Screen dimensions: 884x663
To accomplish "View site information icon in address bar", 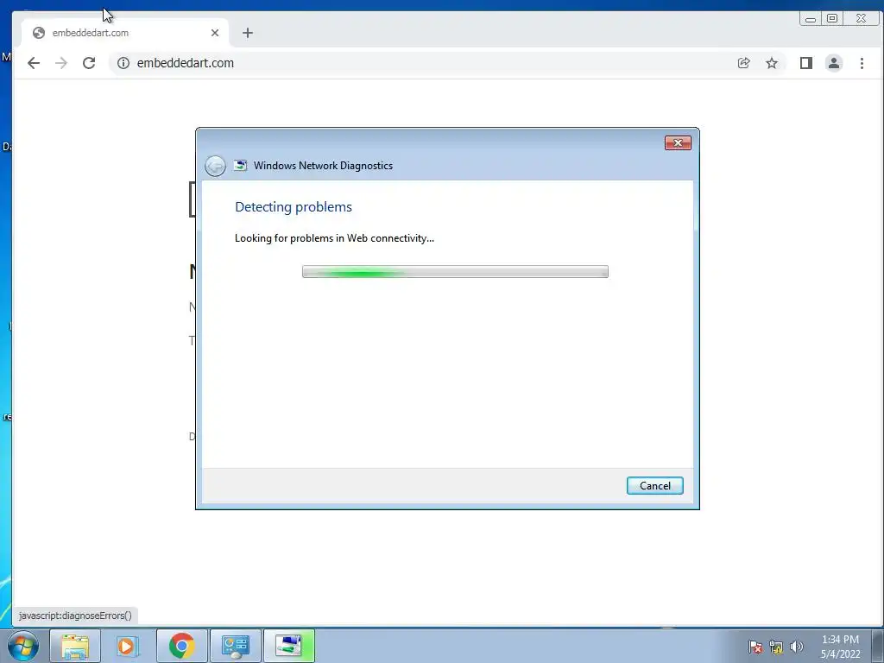I will (123, 63).
